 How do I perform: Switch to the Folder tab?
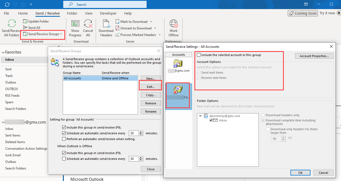click(72, 13)
